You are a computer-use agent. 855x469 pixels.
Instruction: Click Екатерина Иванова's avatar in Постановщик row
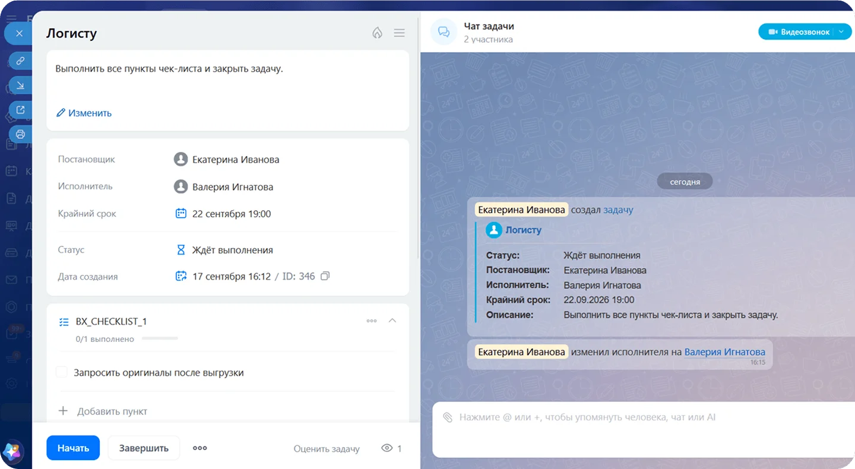click(180, 159)
